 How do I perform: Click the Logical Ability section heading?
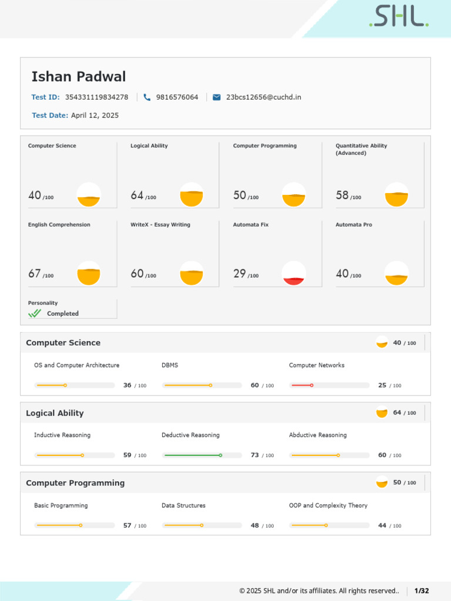[55, 413]
